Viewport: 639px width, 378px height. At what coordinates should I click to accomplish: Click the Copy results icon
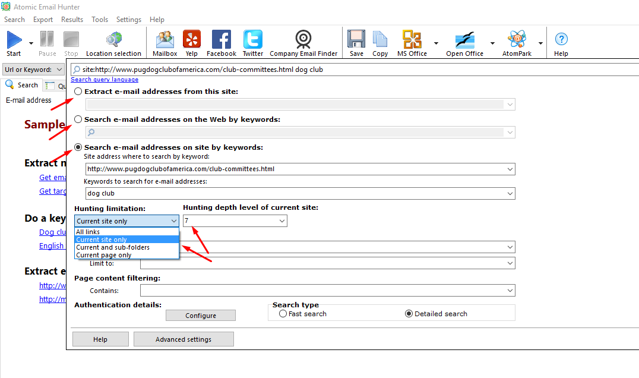(380, 39)
